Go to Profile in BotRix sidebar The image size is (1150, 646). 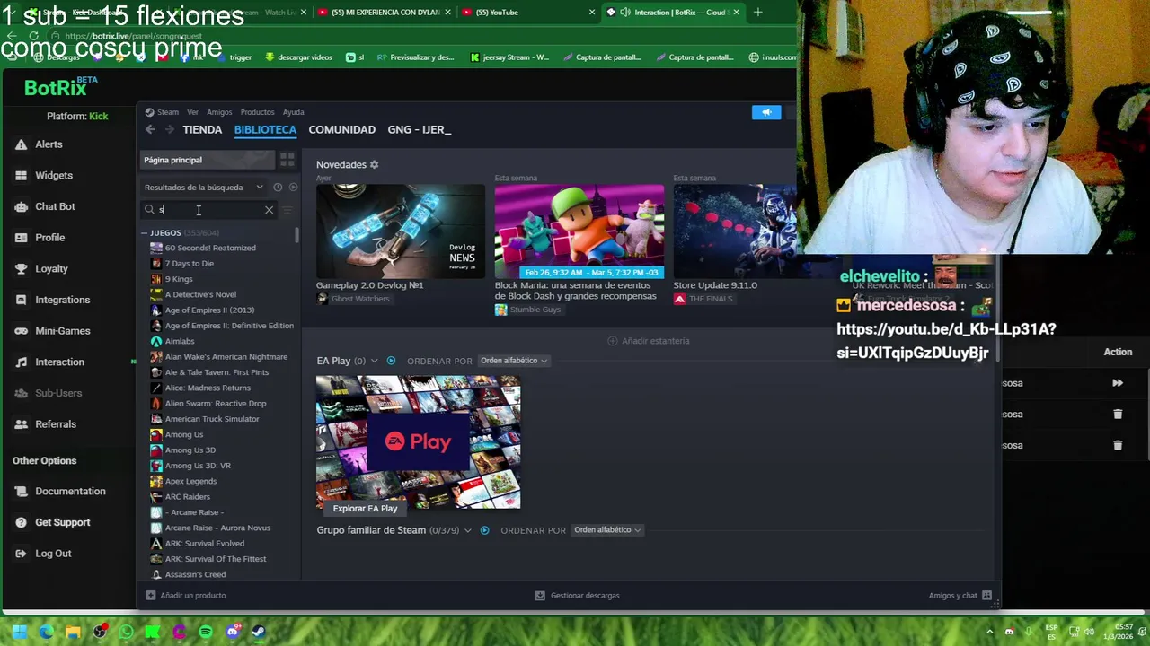coord(50,238)
